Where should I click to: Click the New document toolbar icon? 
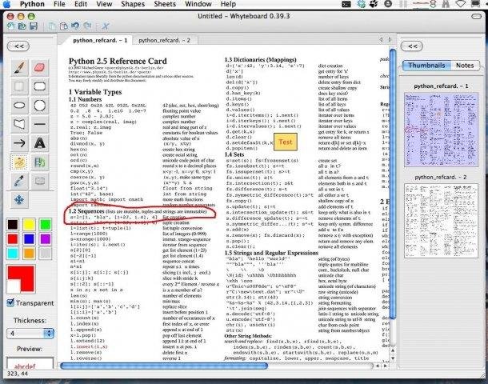point(10,26)
